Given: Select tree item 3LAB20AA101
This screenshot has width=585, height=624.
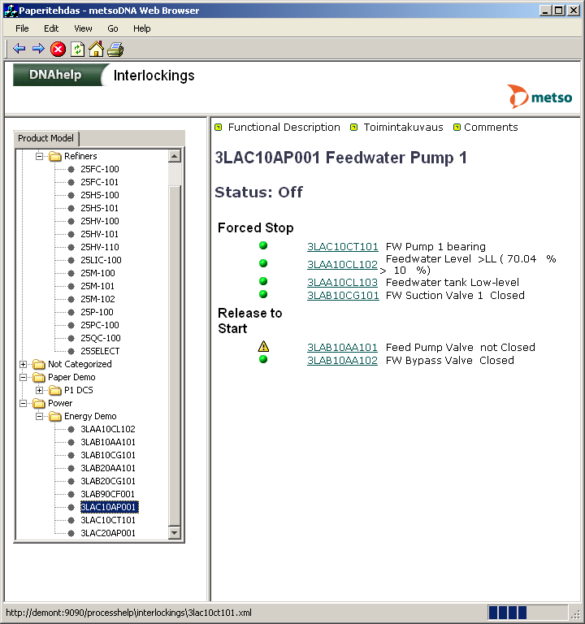Looking at the screenshot, I should pos(108,468).
